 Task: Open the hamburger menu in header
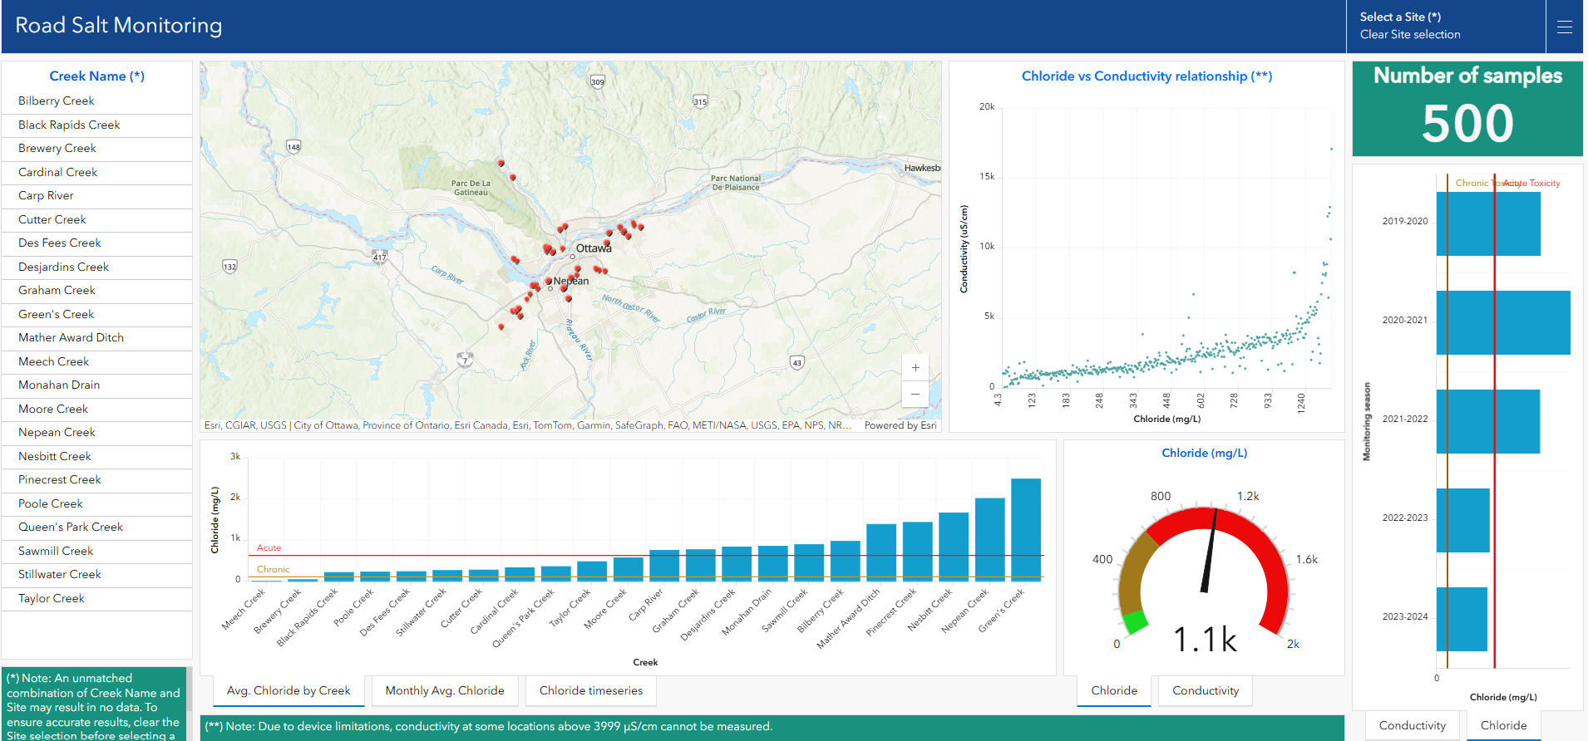pos(1564,27)
